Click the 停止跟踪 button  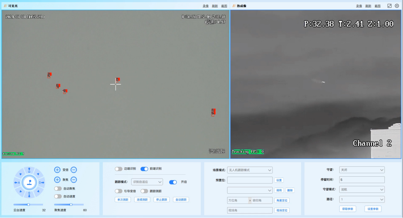pyautogui.click(x=161, y=200)
